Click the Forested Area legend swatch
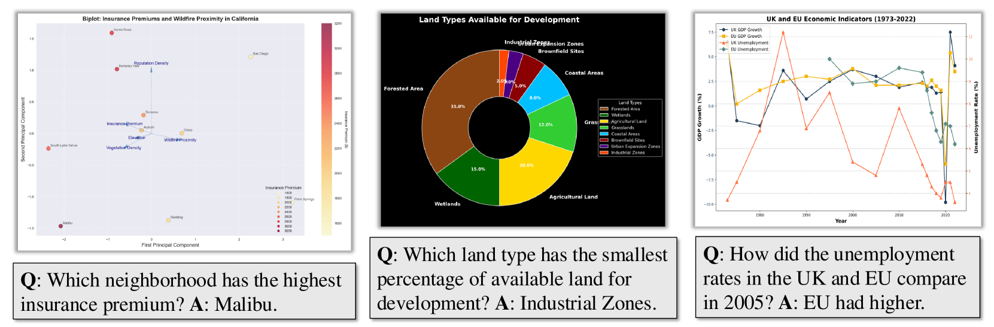This screenshot has width=994, height=327. pyautogui.click(x=604, y=109)
